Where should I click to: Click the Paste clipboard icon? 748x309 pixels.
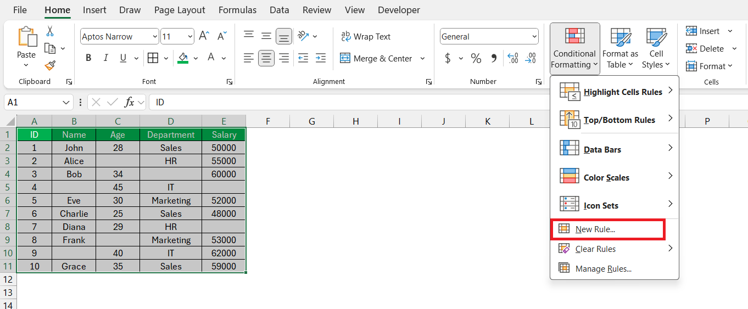26,36
